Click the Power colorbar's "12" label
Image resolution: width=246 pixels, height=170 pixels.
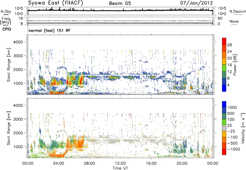tap(229, 72)
